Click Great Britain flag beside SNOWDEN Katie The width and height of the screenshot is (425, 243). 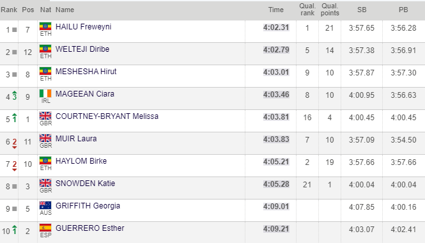(x=45, y=183)
